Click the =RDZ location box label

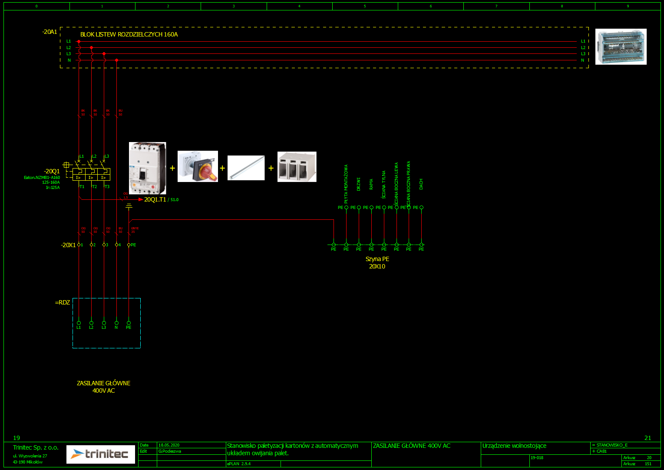[63, 302]
